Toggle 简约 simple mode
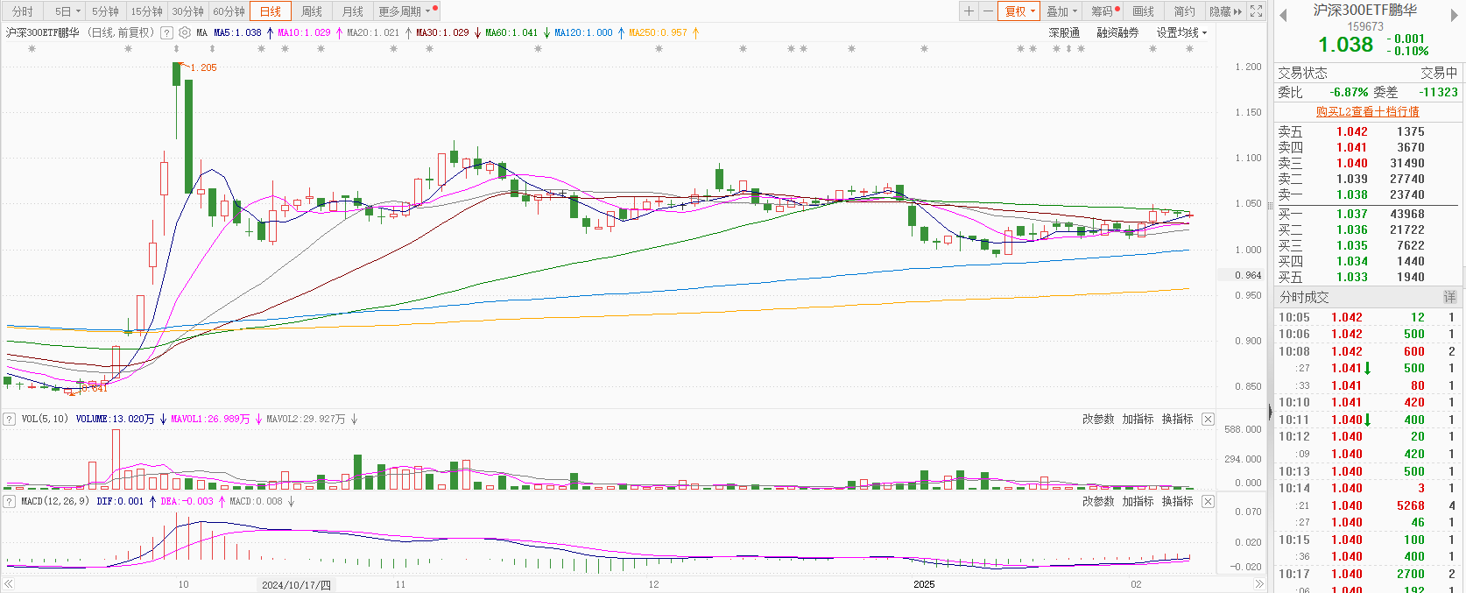The width and height of the screenshot is (1466, 593). coord(1185,11)
